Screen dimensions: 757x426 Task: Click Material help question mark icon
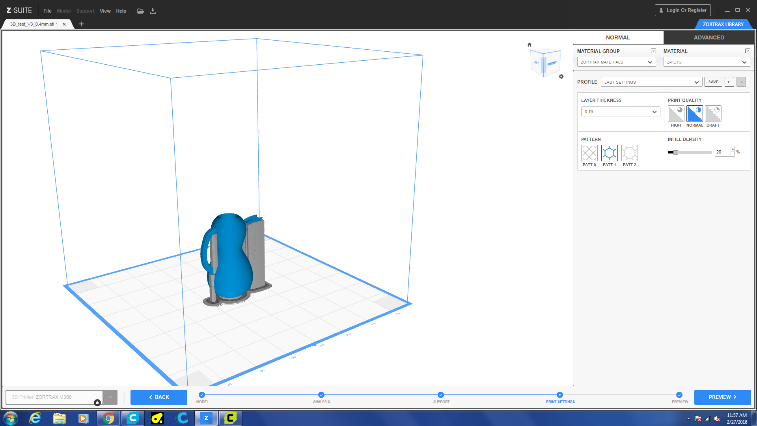point(748,51)
